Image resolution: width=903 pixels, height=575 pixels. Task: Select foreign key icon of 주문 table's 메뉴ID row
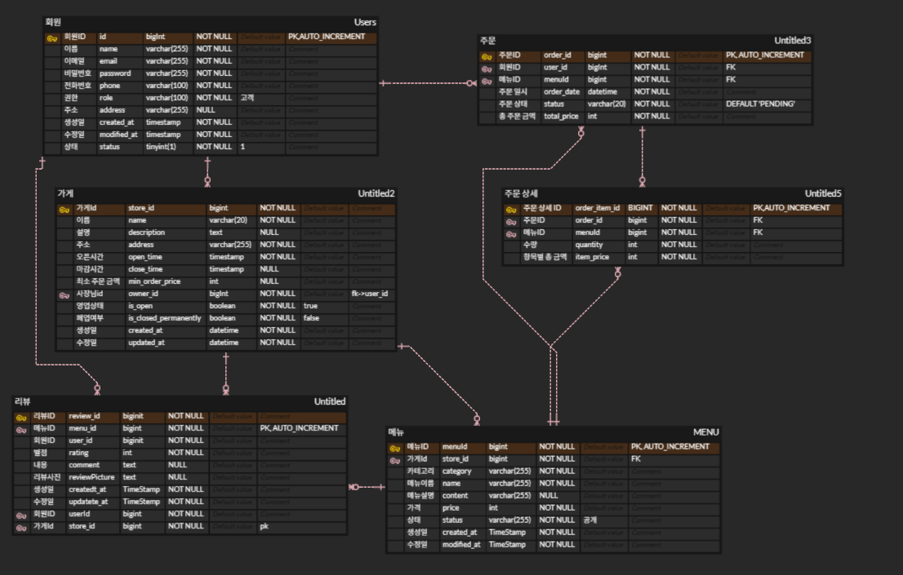487,82
